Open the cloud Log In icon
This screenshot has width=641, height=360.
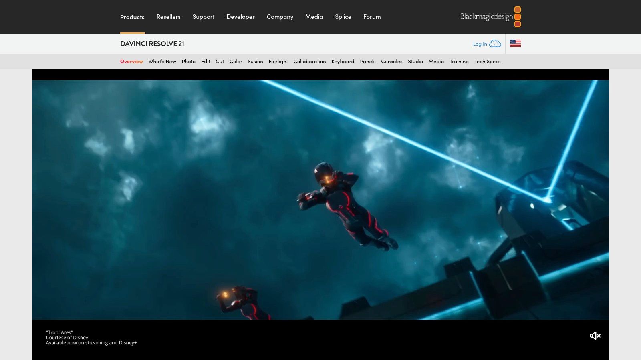click(495, 44)
